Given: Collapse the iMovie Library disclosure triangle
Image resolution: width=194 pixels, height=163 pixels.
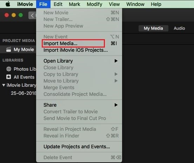Looking at the screenshot, I should (4, 85).
